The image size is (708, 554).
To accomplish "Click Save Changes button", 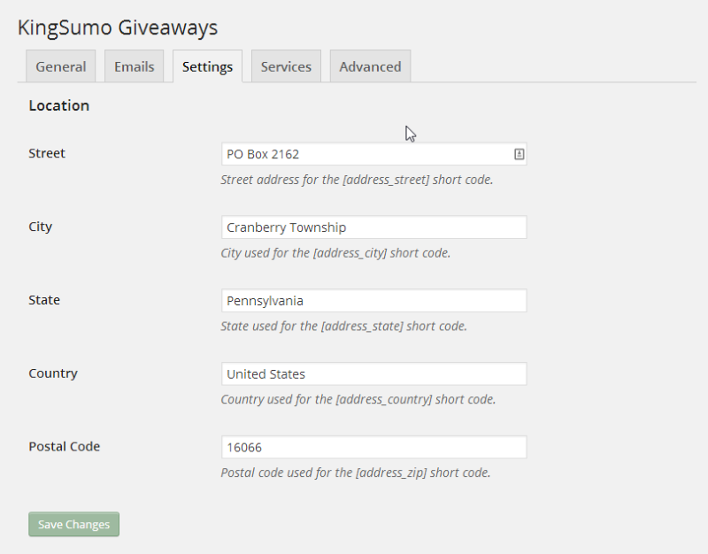I will click(74, 524).
